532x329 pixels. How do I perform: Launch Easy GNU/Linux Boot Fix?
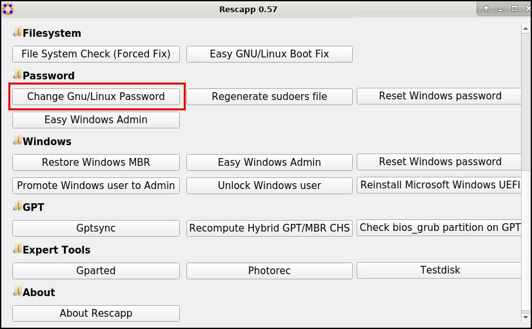click(270, 54)
